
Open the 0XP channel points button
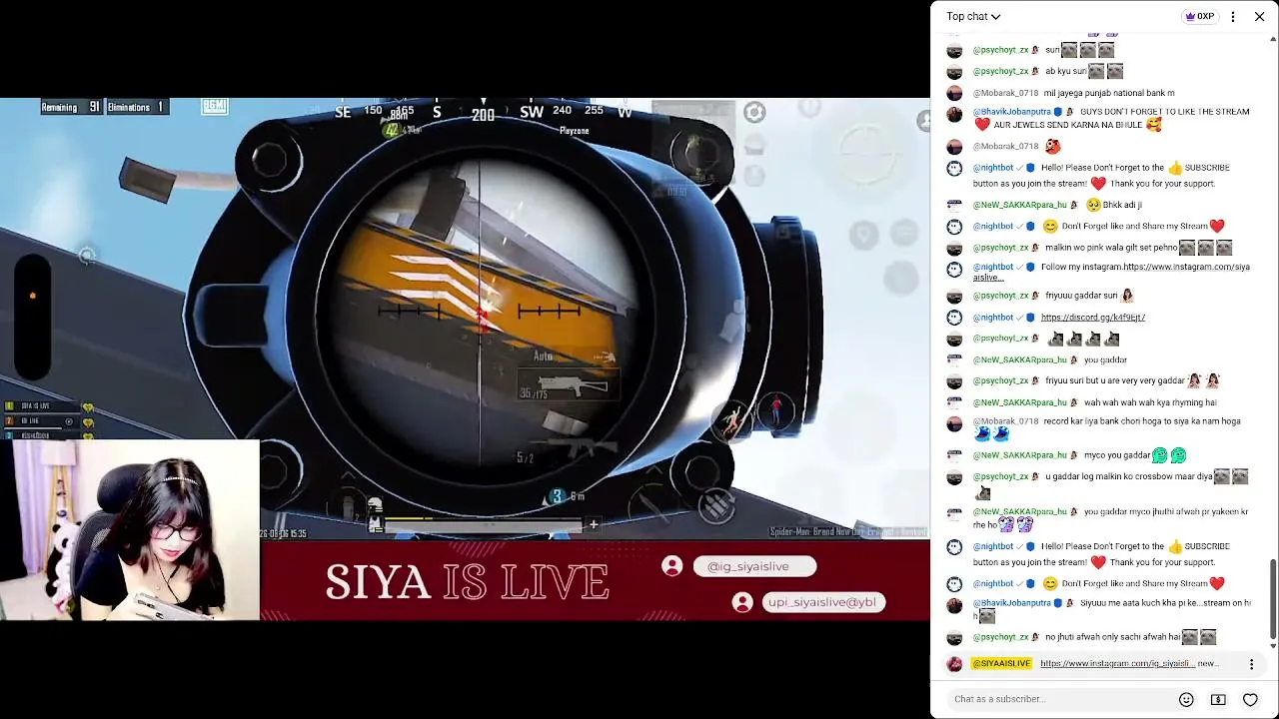tap(1199, 16)
